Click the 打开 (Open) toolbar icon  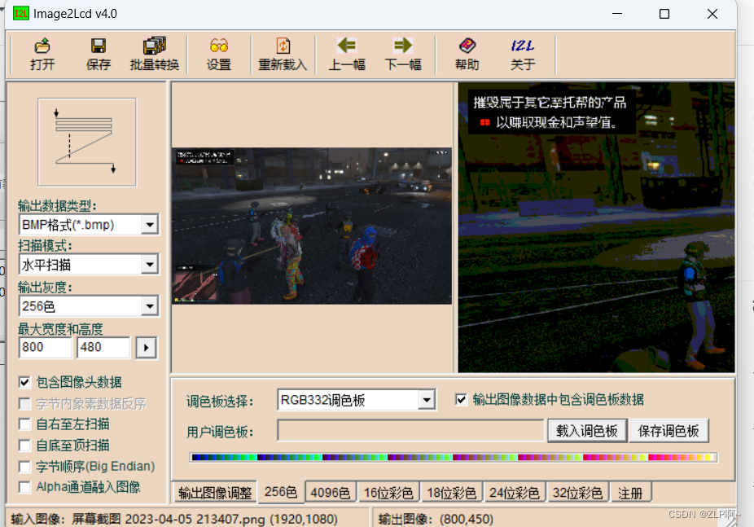(x=42, y=54)
